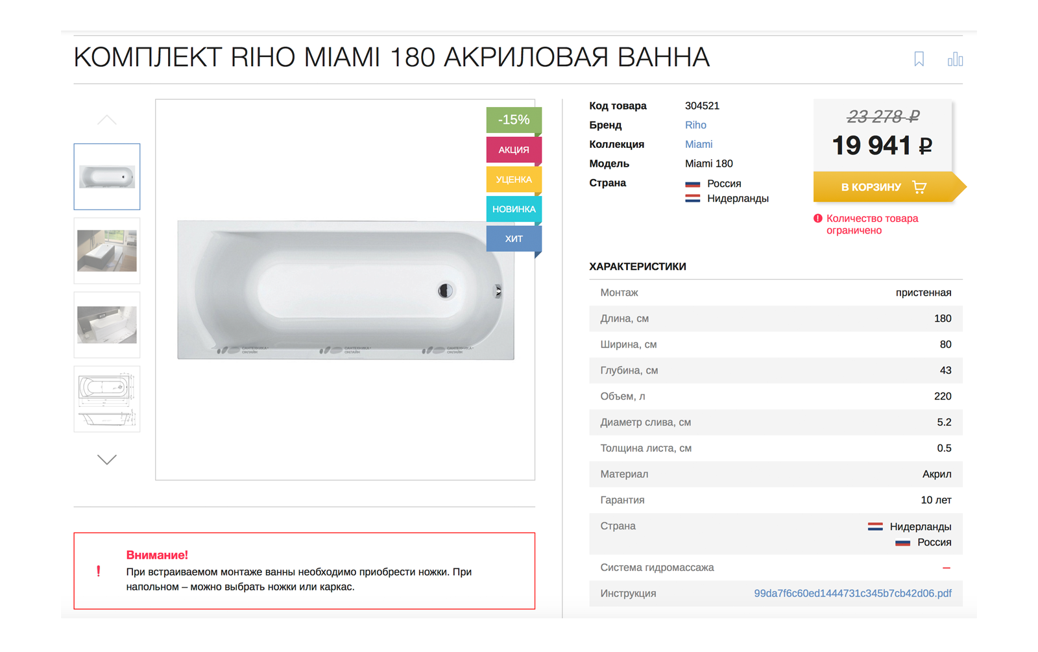Select the bathroom interior photo thumbnail
The image size is (1038, 652).
107,250
